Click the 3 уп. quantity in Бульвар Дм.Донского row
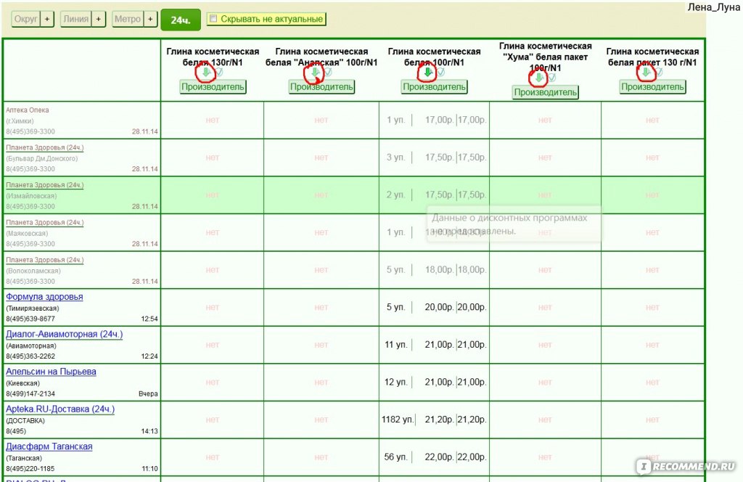The height and width of the screenshot is (482, 743). click(x=395, y=158)
